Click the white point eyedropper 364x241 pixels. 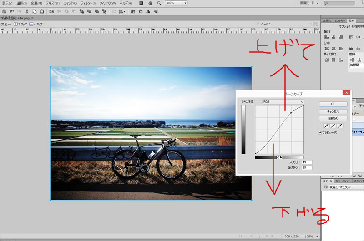coord(340,126)
